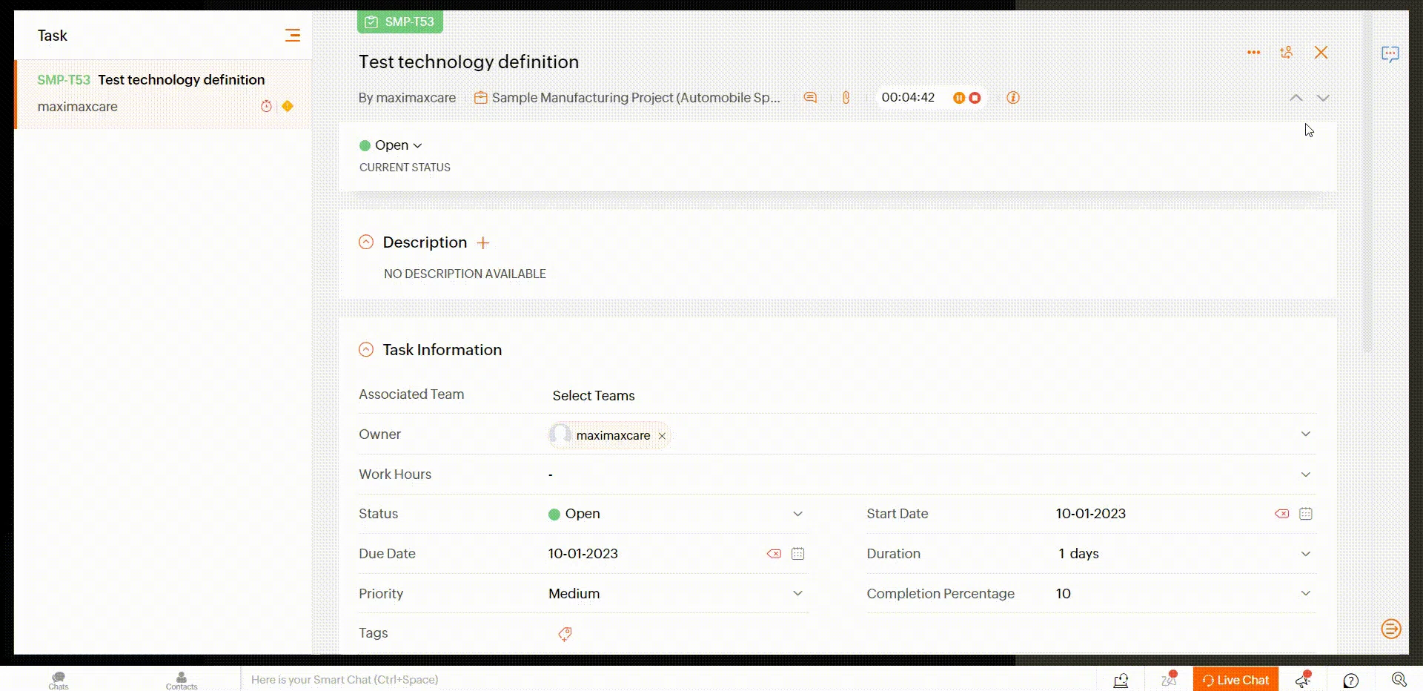Add a description with plus icon
1423x691 pixels.
click(x=483, y=243)
